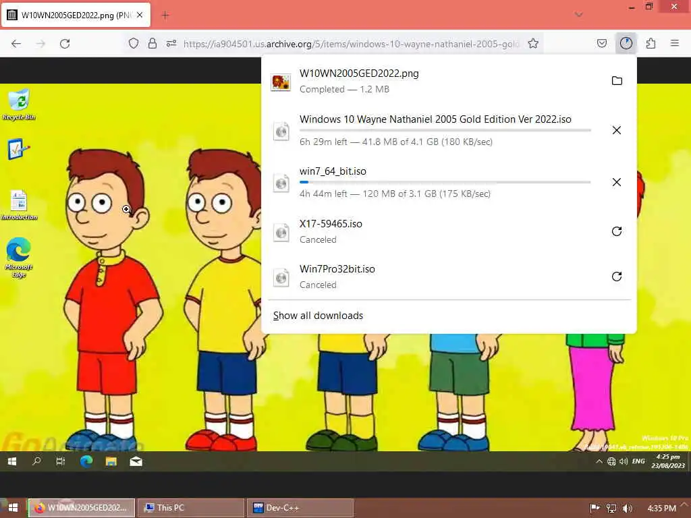Image resolution: width=691 pixels, height=518 pixels.
Task: Click Microsoft Edge desktop icon in image
Action: 18,257
